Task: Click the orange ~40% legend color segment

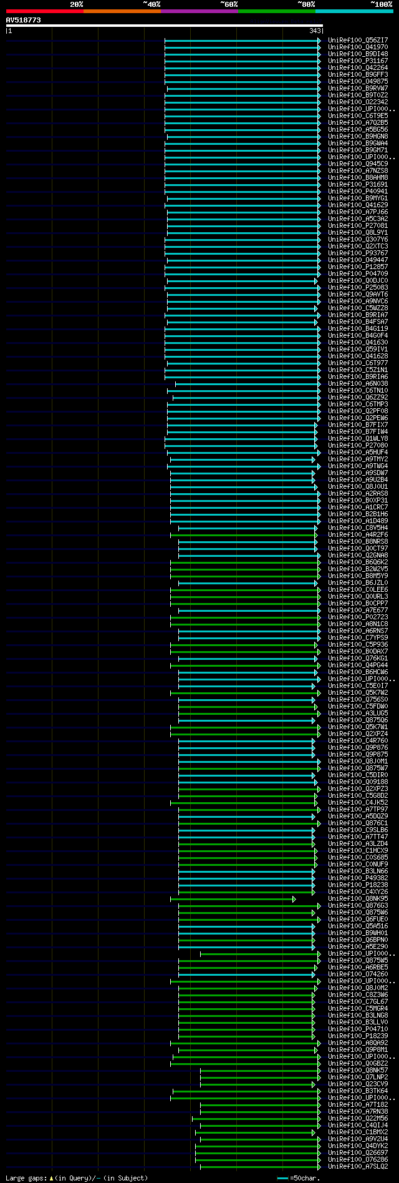Action: tap(122, 11)
